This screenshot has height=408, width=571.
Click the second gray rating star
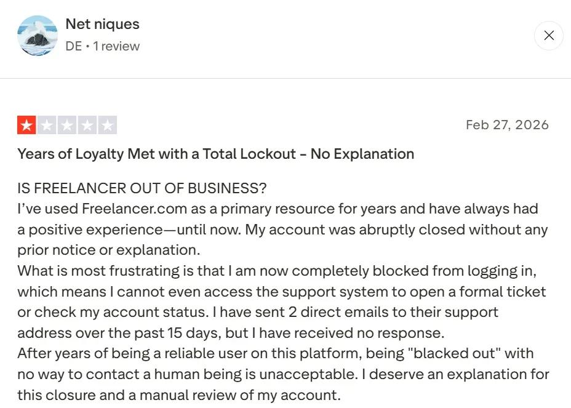(x=47, y=126)
